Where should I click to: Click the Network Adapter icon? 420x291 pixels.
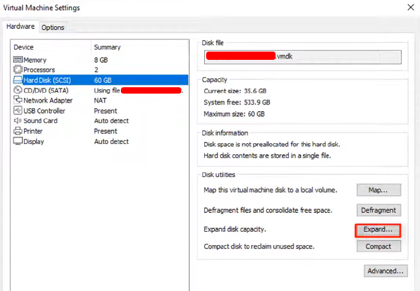click(18, 101)
